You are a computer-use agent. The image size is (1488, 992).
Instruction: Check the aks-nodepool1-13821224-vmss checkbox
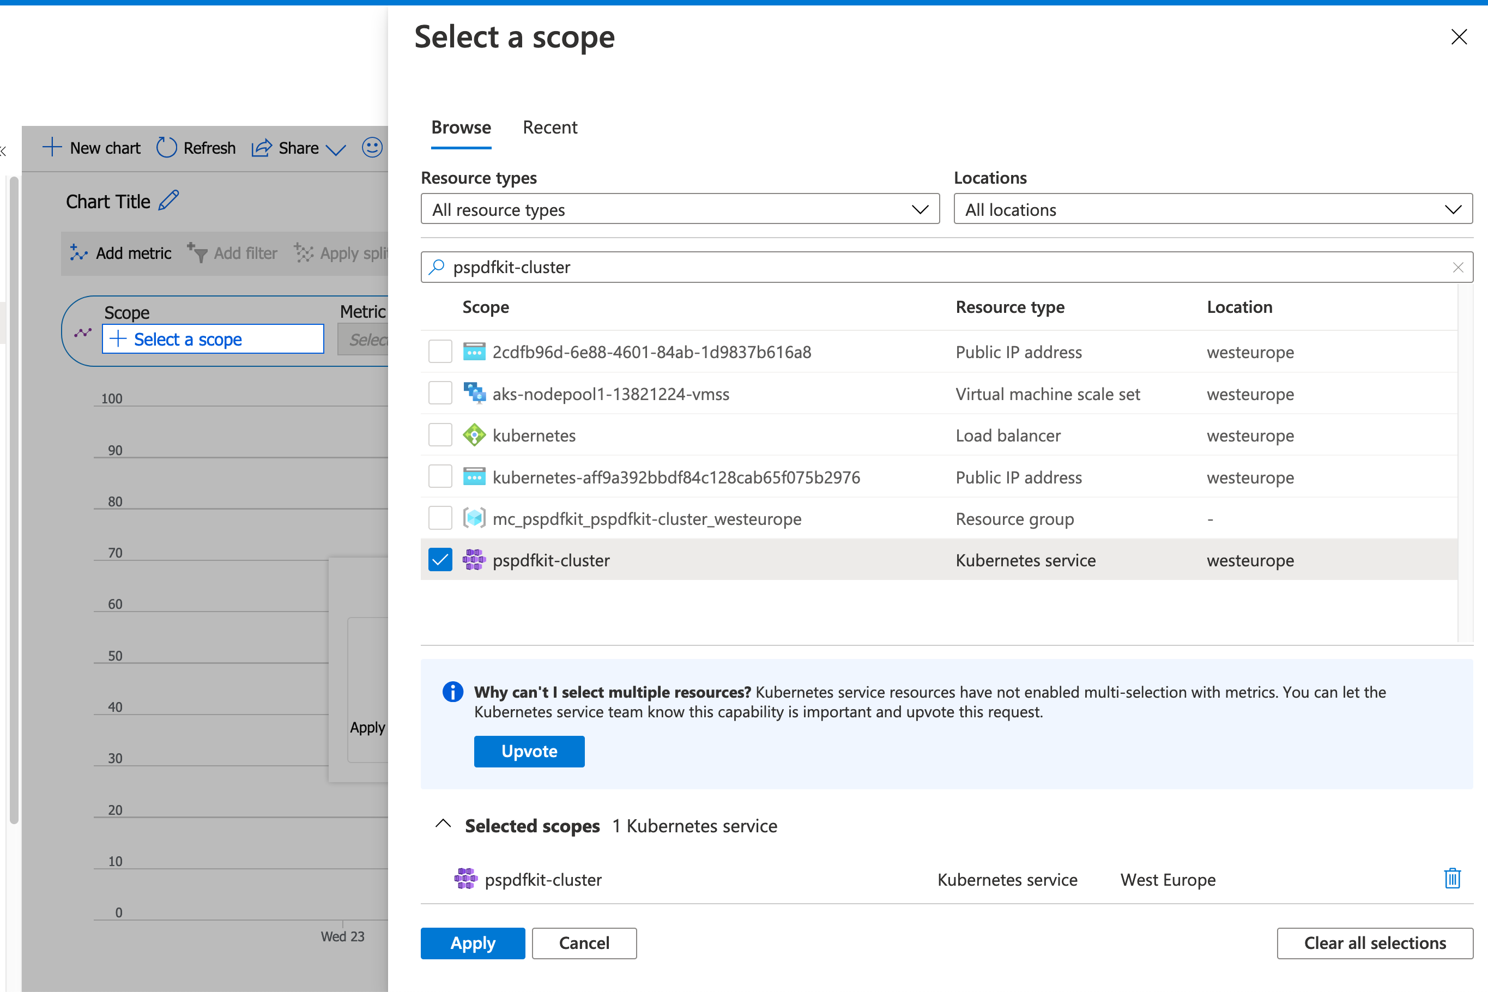click(x=440, y=394)
